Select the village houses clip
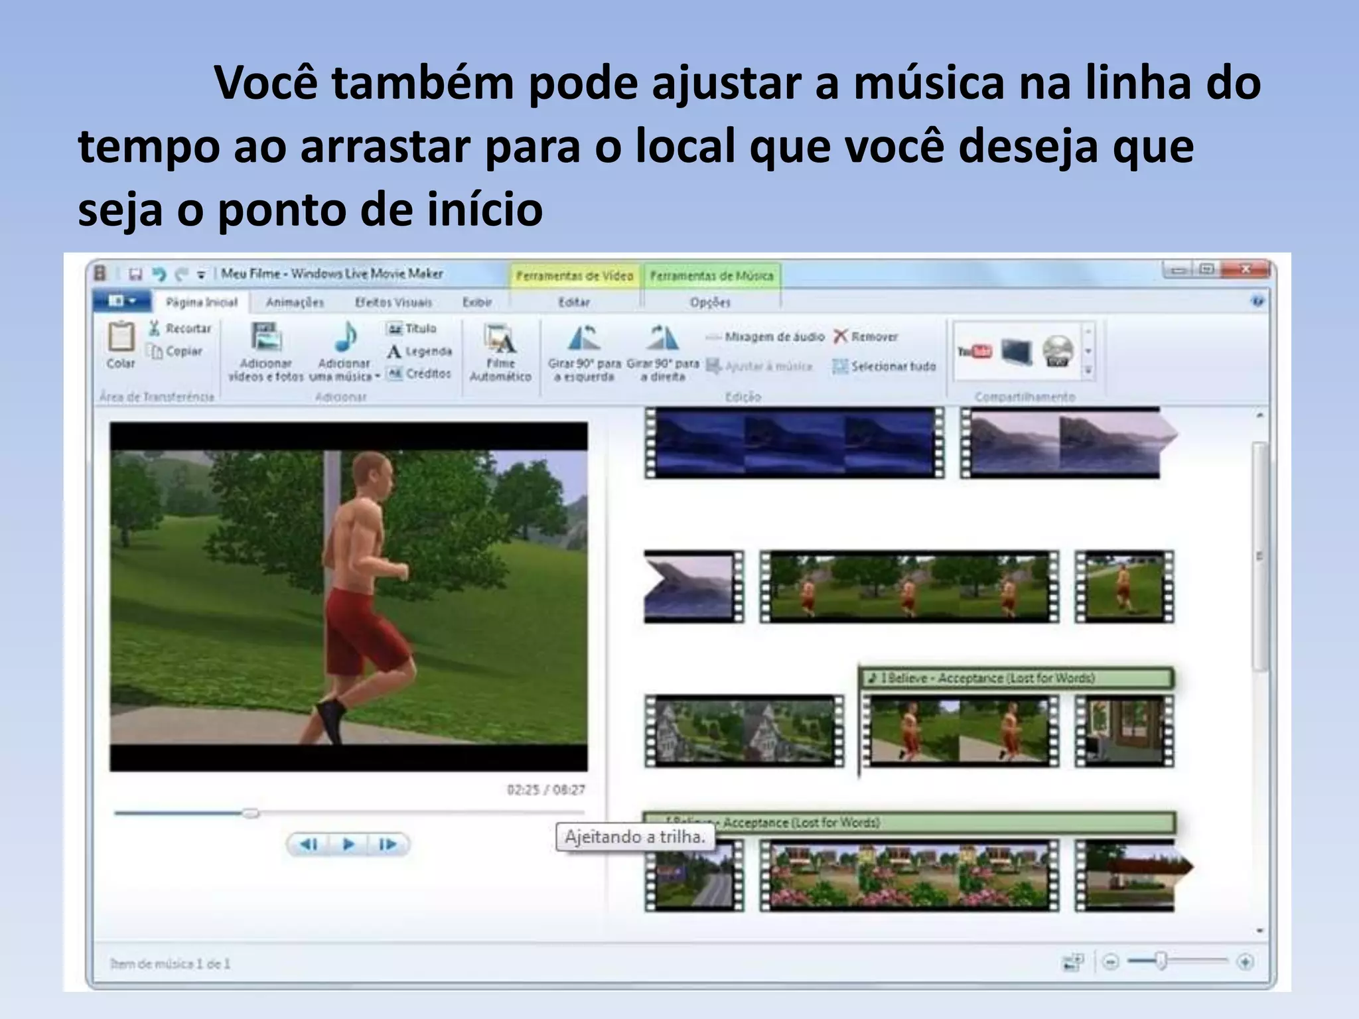 click(745, 731)
